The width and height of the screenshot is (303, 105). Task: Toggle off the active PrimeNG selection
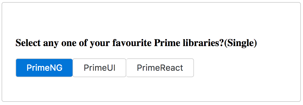(44, 68)
